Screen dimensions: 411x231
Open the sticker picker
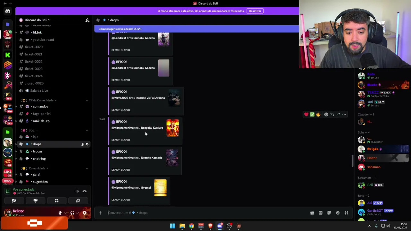[329, 213]
